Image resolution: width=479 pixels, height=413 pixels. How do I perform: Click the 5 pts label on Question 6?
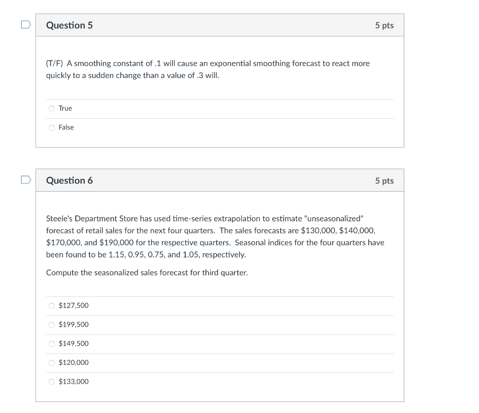coord(384,180)
